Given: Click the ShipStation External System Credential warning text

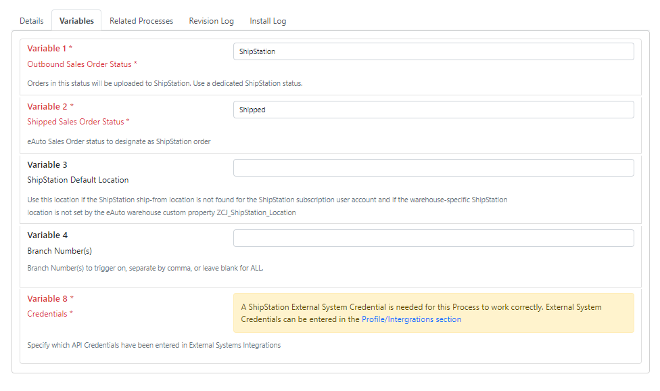Looking at the screenshot, I should pyautogui.click(x=421, y=313).
